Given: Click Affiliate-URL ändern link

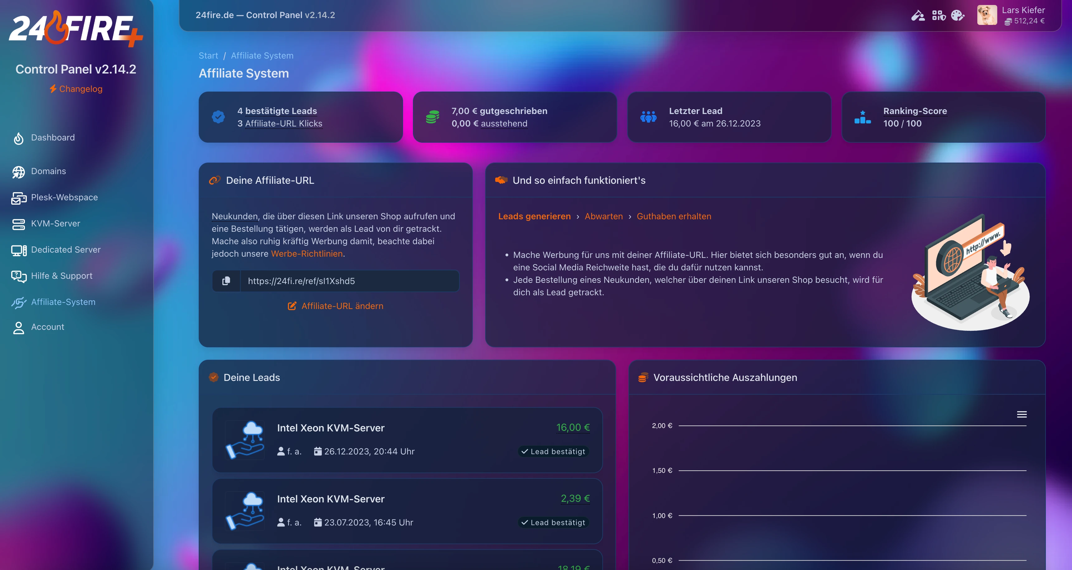Looking at the screenshot, I should click(x=335, y=306).
